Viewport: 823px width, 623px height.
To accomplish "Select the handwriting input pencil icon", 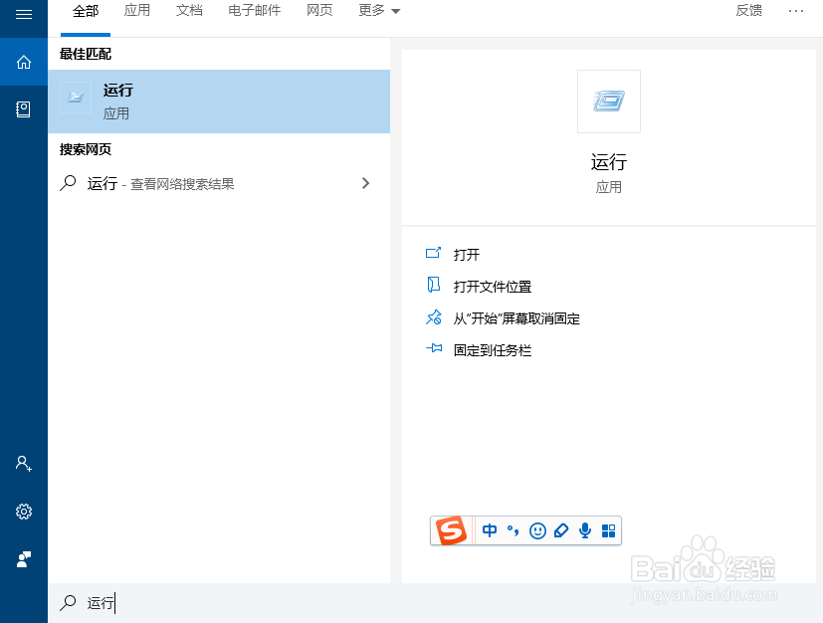I will tap(560, 530).
